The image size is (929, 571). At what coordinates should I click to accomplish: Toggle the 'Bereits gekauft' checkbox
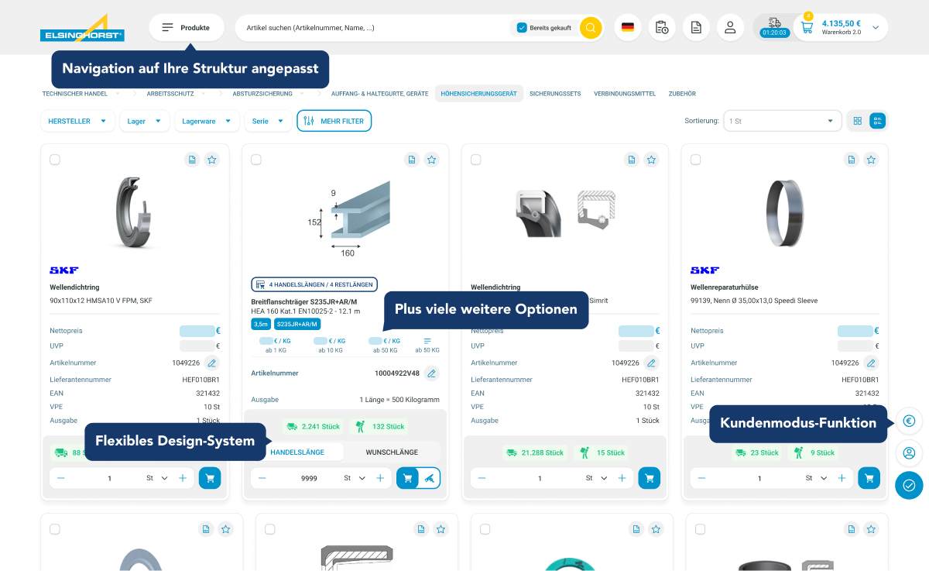click(x=522, y=28)
